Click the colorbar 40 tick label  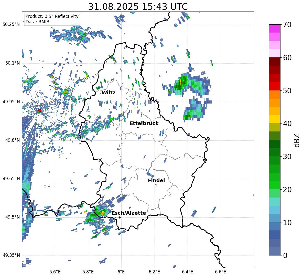coord(287,124)
